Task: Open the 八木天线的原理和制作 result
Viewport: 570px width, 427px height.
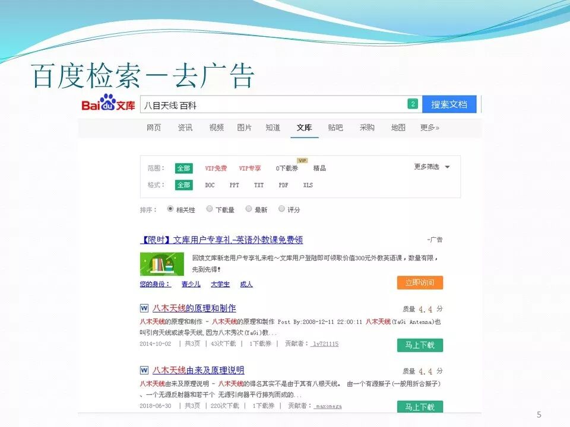Action: (194, 308)
